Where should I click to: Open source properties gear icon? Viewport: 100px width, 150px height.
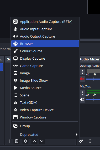click(25, 141)
